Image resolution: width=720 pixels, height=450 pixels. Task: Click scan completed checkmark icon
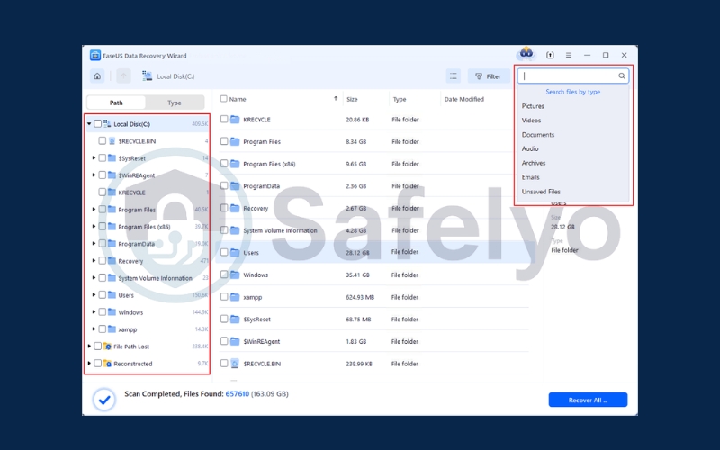[104, 400]
